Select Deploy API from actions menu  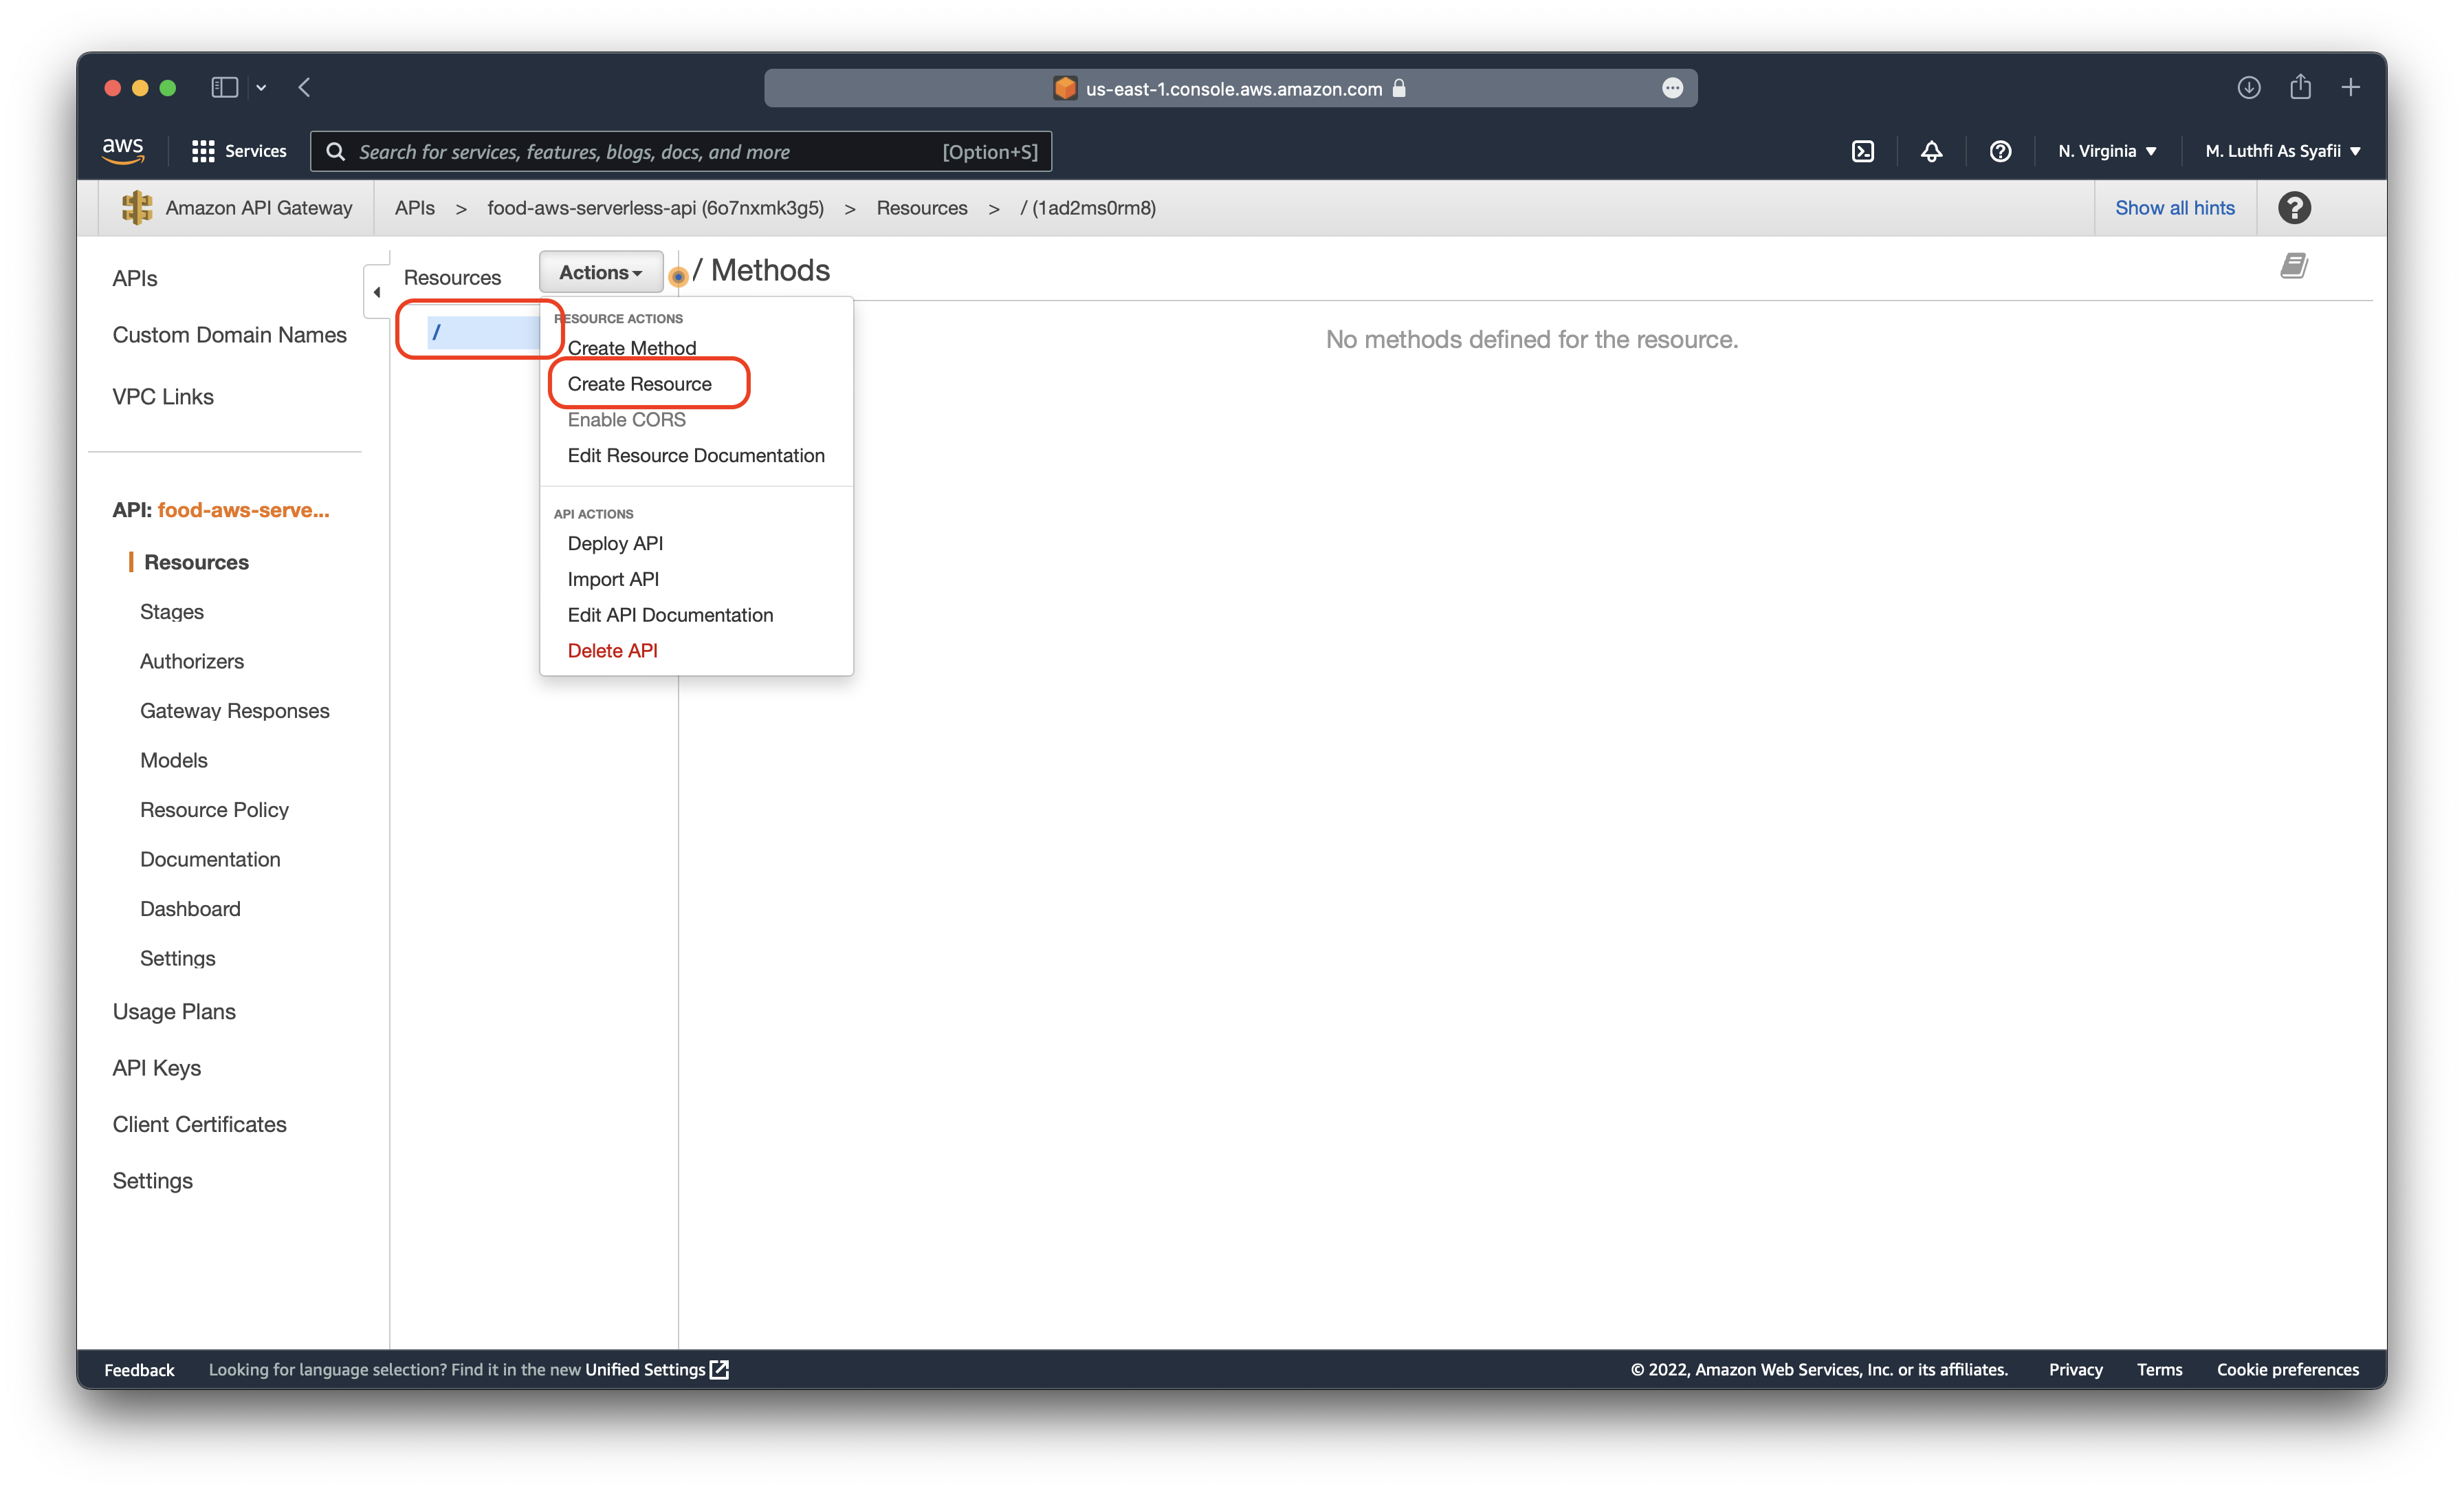(614, 542)
